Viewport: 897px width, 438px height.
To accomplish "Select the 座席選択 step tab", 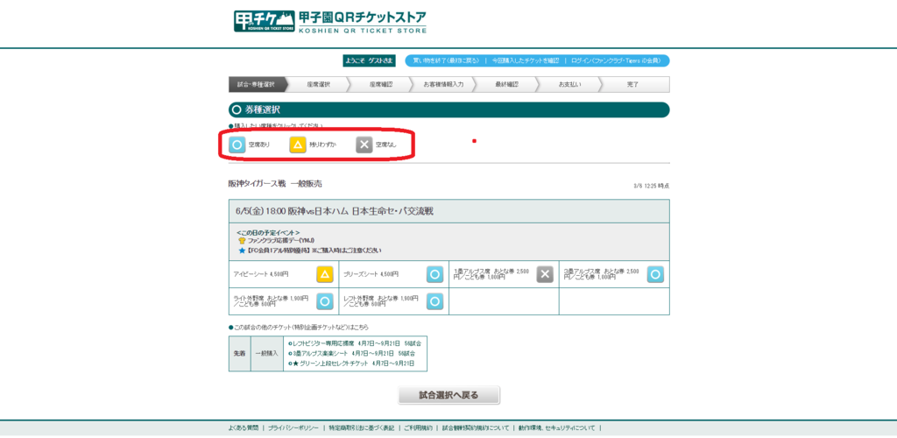I will tap(318, 85).
